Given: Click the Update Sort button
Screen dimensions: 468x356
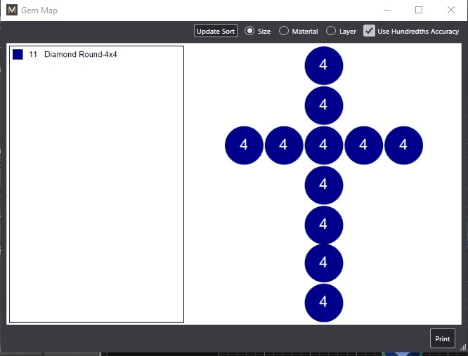Looking at the screenshot, I should click(216, 31).
